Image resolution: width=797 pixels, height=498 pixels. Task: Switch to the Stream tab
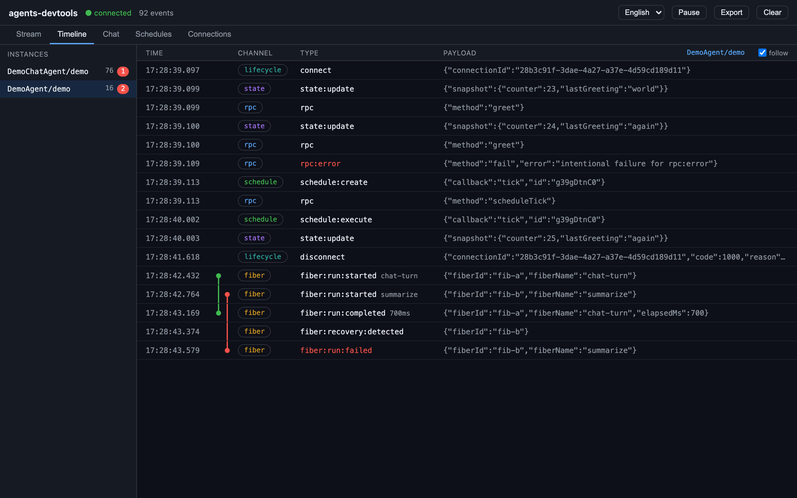(29, 34)
